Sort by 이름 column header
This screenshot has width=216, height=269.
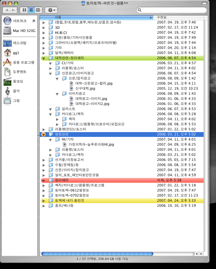pyautogui.click(x=96, y=17)
